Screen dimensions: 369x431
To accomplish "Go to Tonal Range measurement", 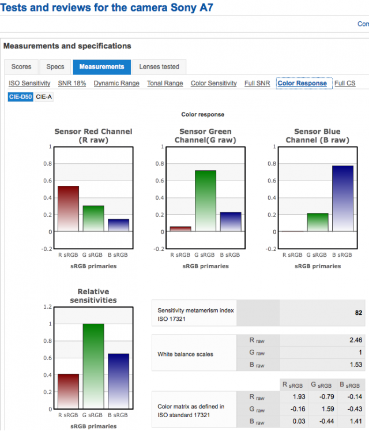I will [165, 83].
